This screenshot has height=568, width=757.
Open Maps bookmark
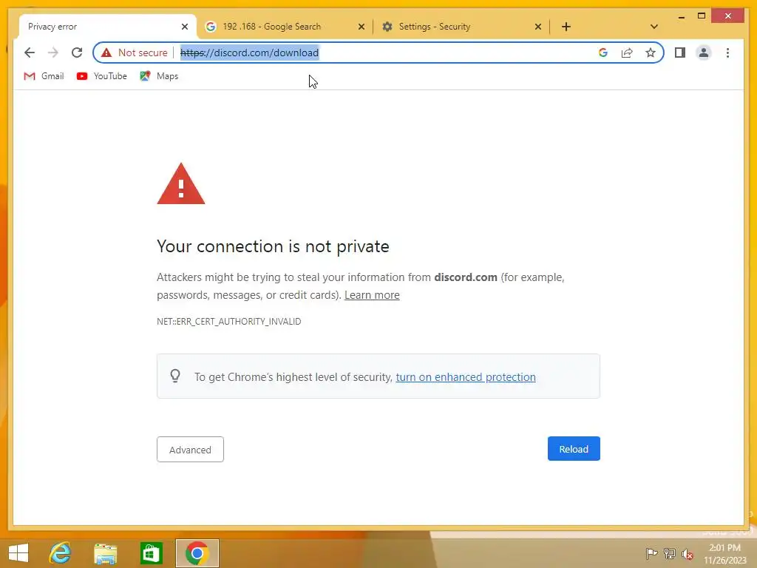160,76
